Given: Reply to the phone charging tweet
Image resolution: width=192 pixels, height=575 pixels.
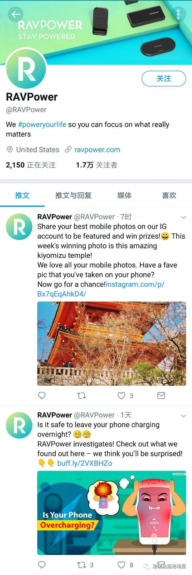Looking at the screenshot, I should click(x=42, y=565).
